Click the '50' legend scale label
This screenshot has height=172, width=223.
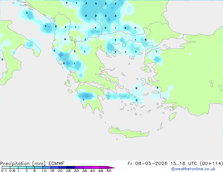point(109,171)
